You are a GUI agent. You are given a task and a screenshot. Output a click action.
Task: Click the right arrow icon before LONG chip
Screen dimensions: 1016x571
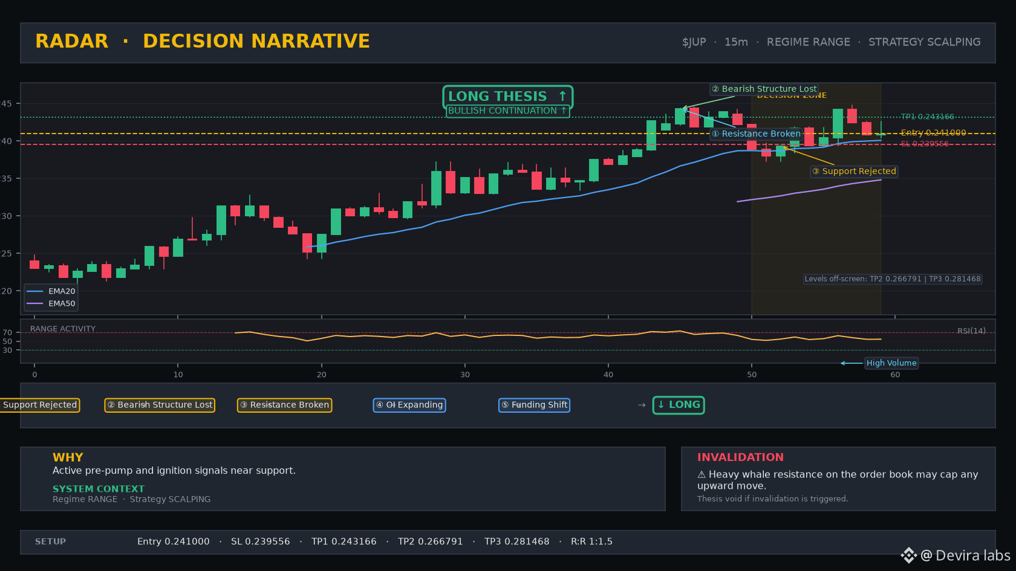click(642, 405)
